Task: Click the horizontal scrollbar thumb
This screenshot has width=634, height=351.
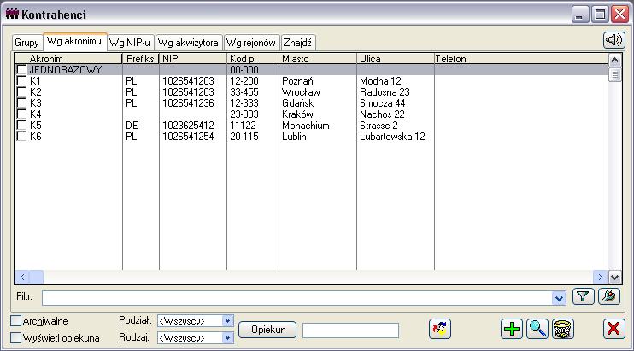Action: 37,277
